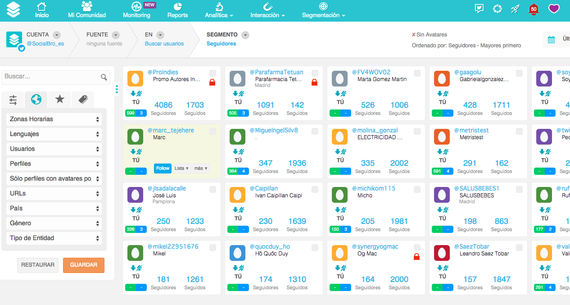Remove the Sin Avatares filter x
This screenshot has width=570, height=305.
414,35
